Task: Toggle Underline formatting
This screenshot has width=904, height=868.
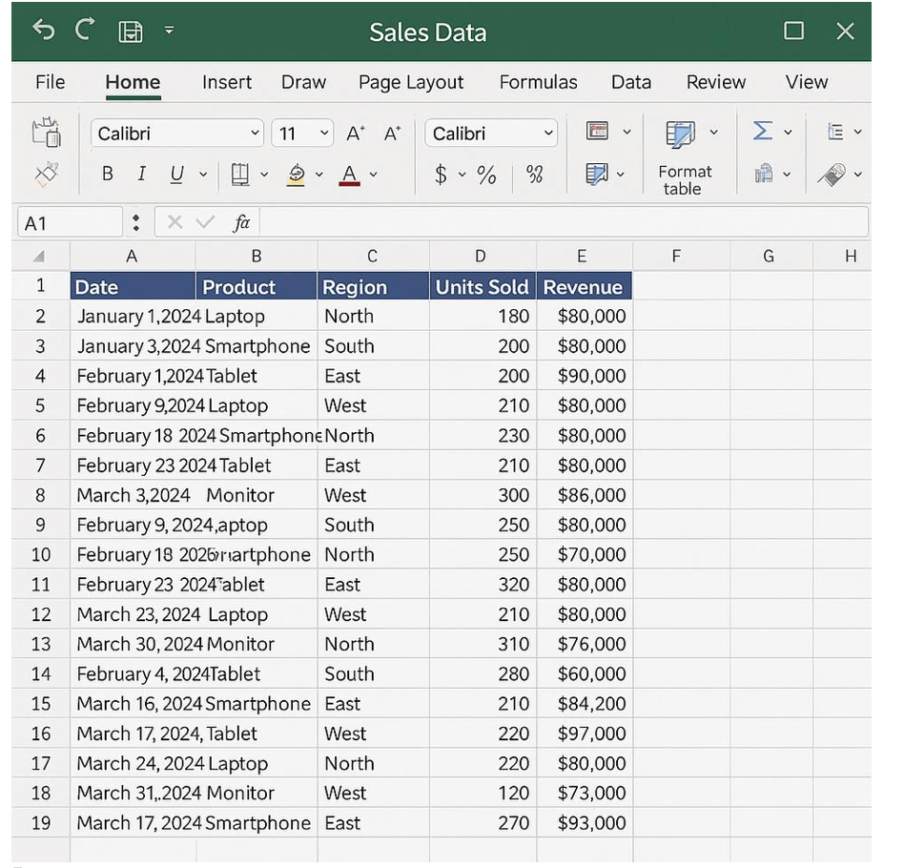Action: 176,175
